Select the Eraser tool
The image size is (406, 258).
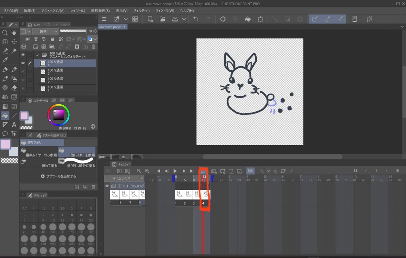point(14,88)
